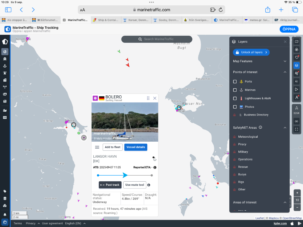Open the vessels ship icon in sidebar

click(x=5, y=59)
